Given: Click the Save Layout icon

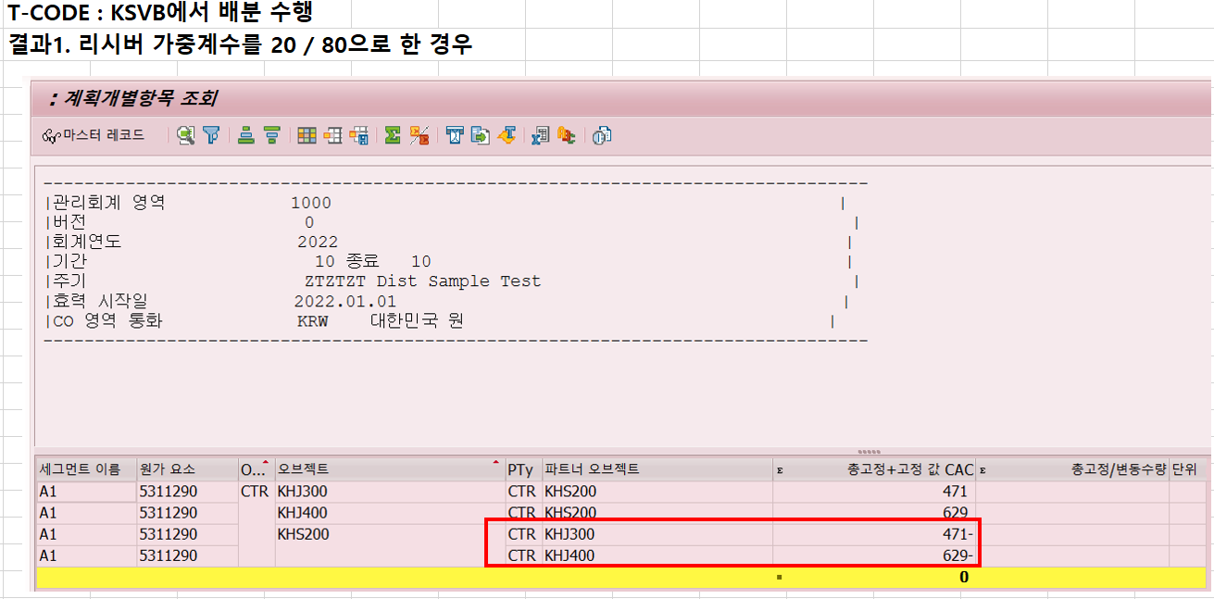Looking at the screenshot, I should 358,135.
